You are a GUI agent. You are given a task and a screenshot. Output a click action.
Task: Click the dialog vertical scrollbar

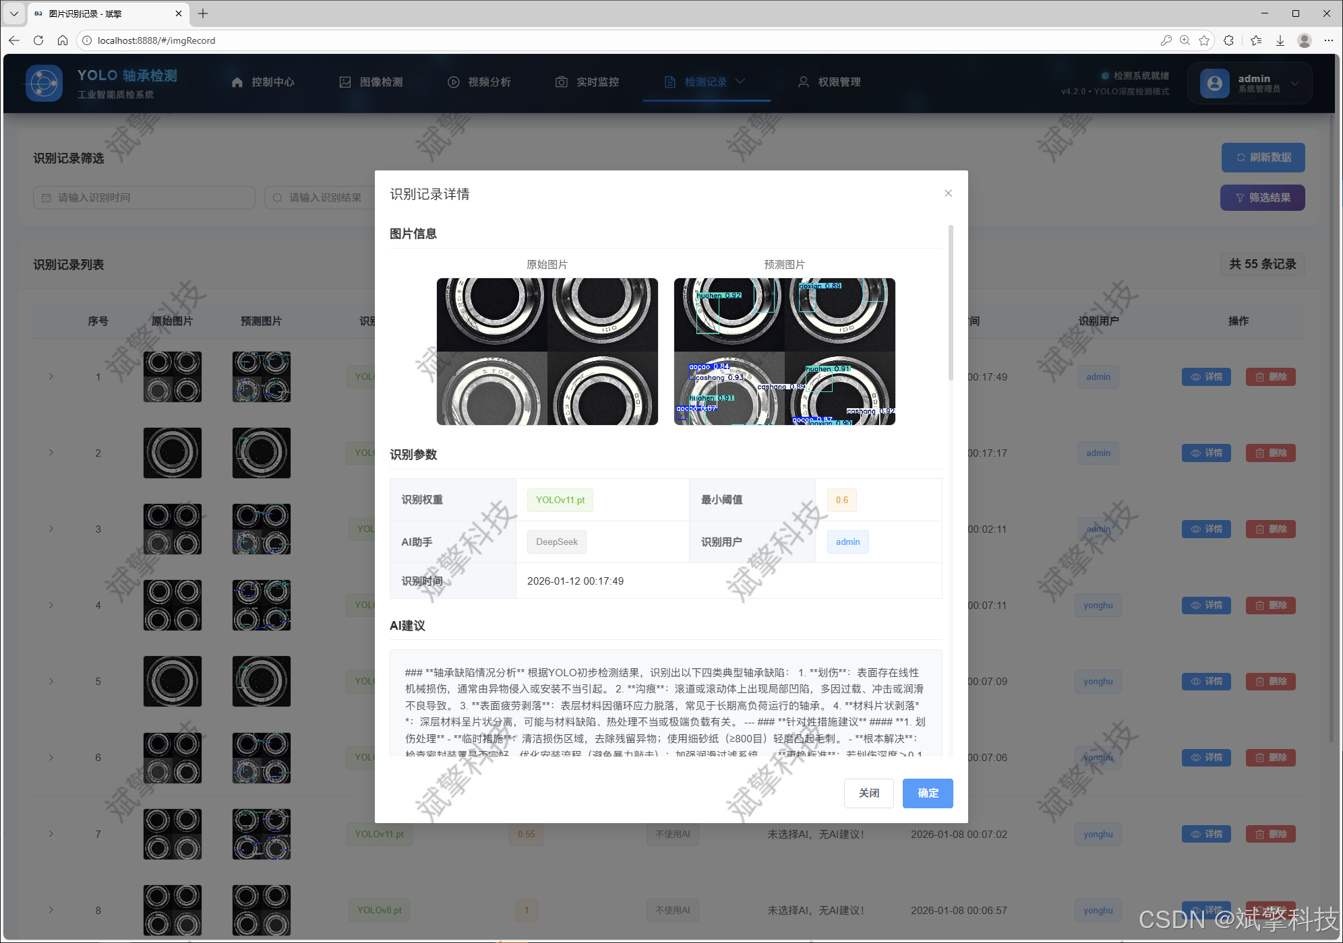tap(951, 303)
